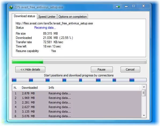Open the Options on completion tab
160x126 pixels.
(73, 17)
